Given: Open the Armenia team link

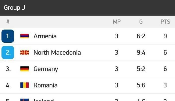Looking at the screenshot, I should pyautogui.click(x=45, y=36).
